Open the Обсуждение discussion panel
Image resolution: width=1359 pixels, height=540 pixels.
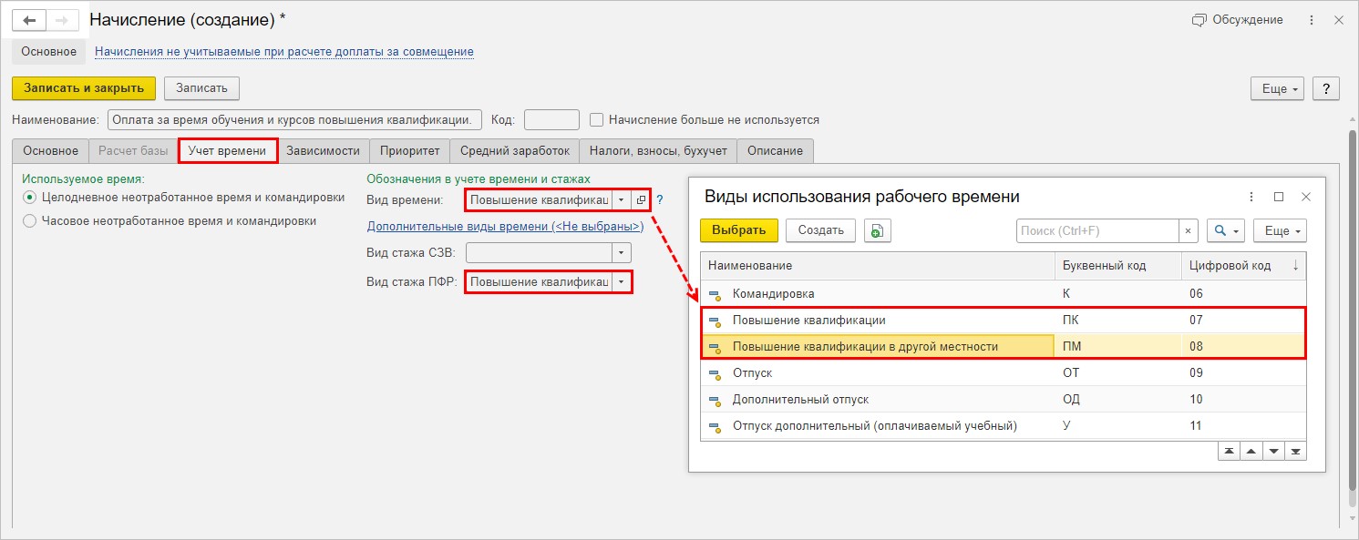click(x=1237, y=20)
